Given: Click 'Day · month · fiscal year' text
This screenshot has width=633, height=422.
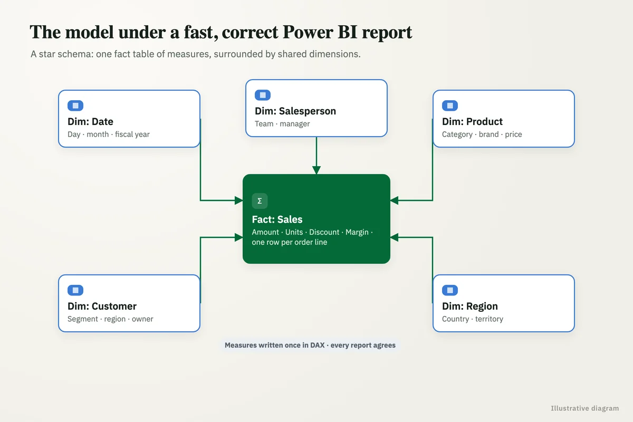Looking at the screenshot, I should pos(109,135).
